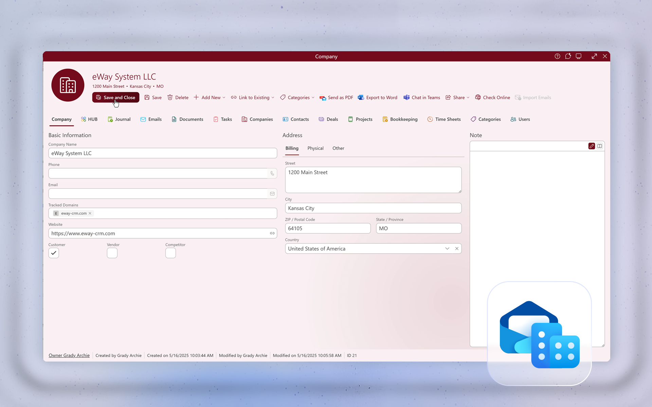This screenshot has width=652, height=407.
Task: Click the State / Province field
Action: click(x=419, y=228)
